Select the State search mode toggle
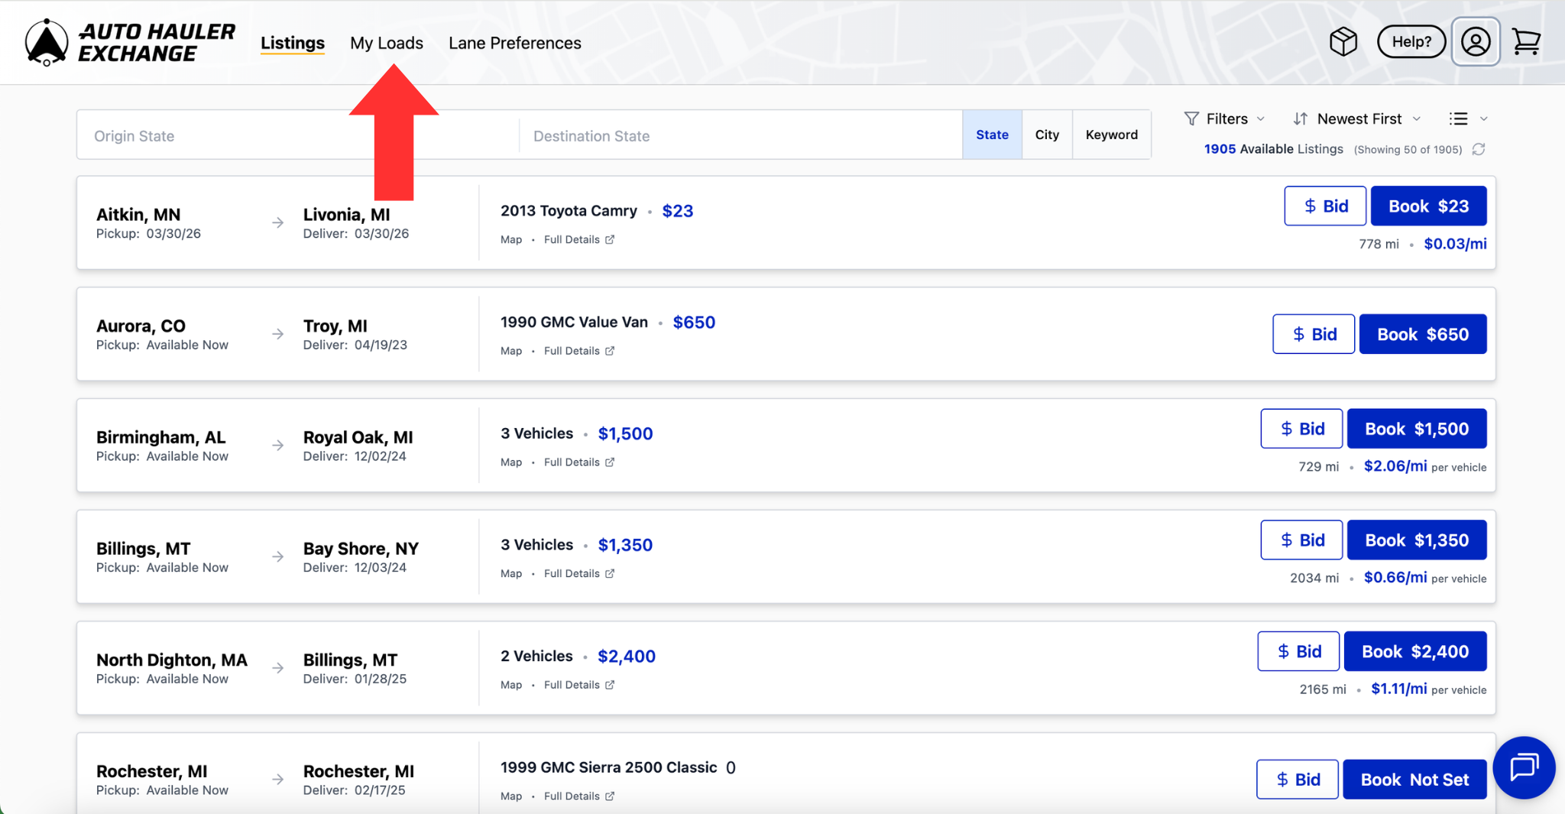Image resolution: width=1565 pixels, height=814 pixels. coord(992,135)
